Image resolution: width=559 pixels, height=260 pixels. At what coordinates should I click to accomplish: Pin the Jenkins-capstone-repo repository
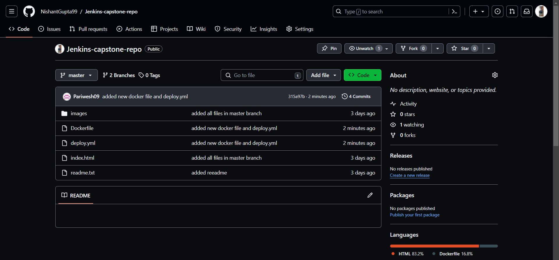point(329,49)
